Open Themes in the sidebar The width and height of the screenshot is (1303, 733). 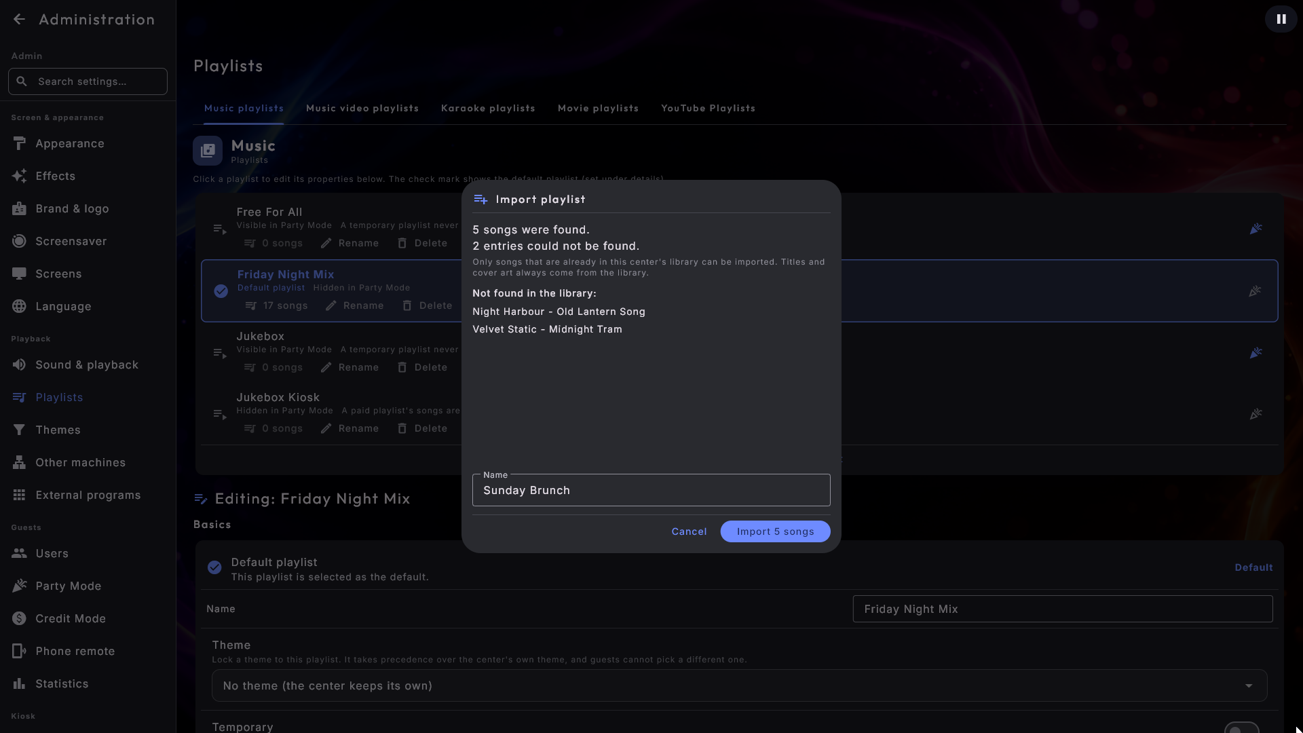[x=88, y=430]
